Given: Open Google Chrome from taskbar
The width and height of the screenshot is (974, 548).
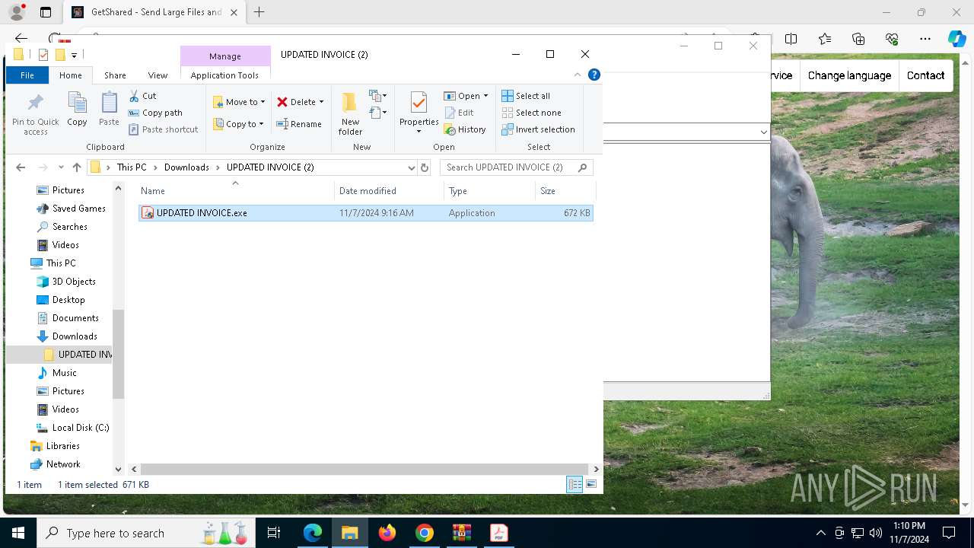Looking at the screenshot, I should tap(425, 533).
